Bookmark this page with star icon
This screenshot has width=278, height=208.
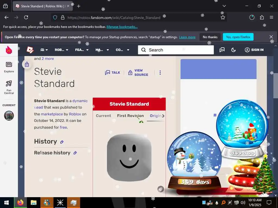click(223, 17)
